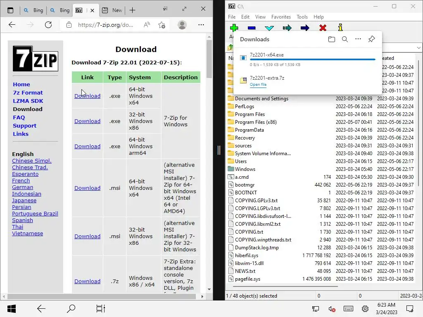Select a.cmd in 7-Zip file list
Screen dimensions: 423x317
pos(242,177)
